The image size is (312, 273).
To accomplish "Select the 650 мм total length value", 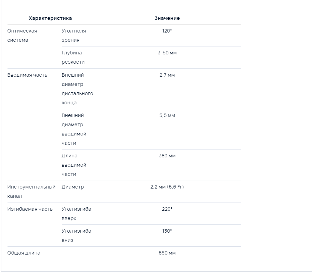I will point(167,253).
